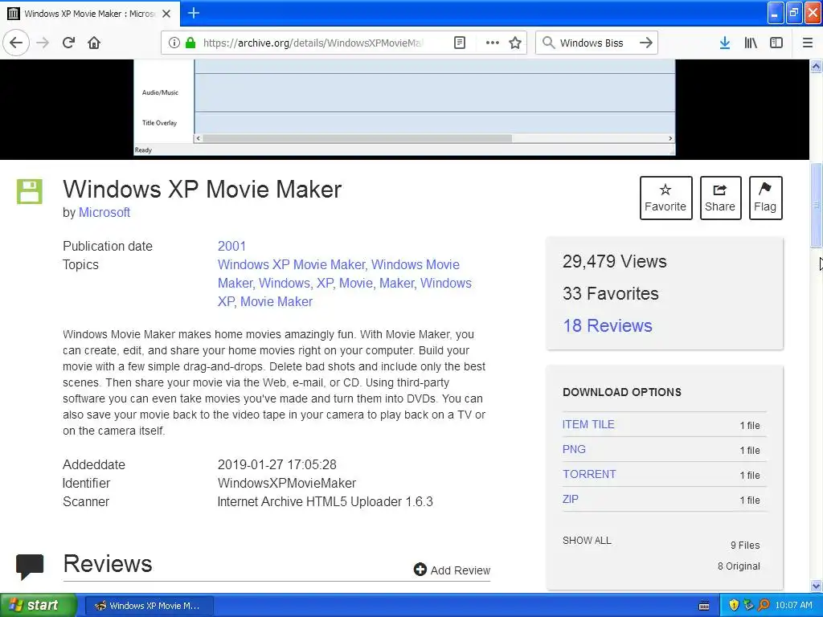The height and width of the screenshot is (617, 823).
Task: Select the Audio/Music track label
Action: 160,92
